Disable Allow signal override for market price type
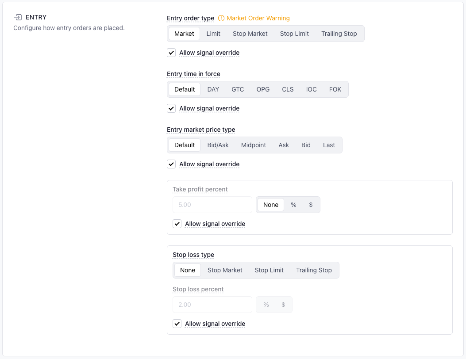This screenshot has width=466, height=359. (172, 164)
